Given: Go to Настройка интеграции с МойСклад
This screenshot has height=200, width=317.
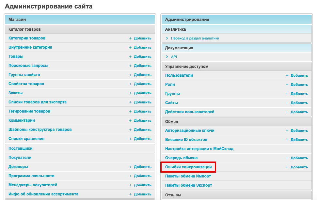Looking at the screenshot, I should pos(199,149).
